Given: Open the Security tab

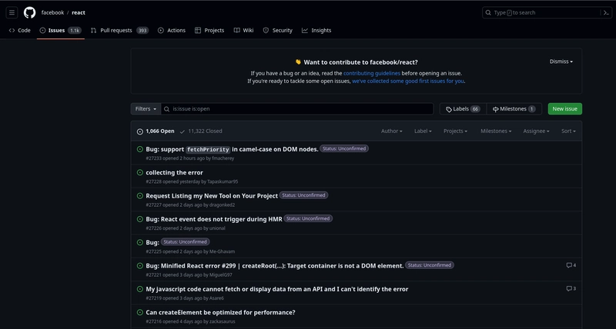Looking at the screenshot, I should 278,30.
